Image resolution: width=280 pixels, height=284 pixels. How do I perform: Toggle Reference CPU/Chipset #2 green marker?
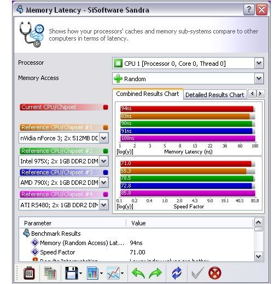coord(106,151)
